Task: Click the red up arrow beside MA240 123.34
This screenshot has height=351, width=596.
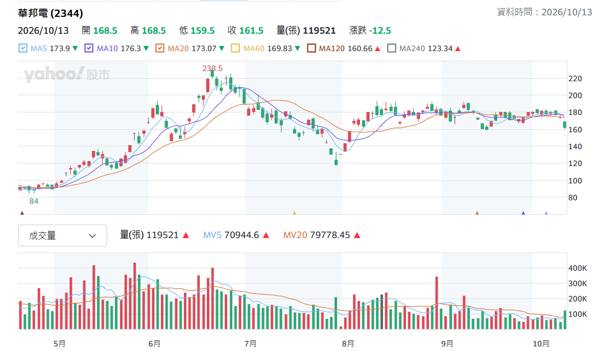Action: point(458,49)
